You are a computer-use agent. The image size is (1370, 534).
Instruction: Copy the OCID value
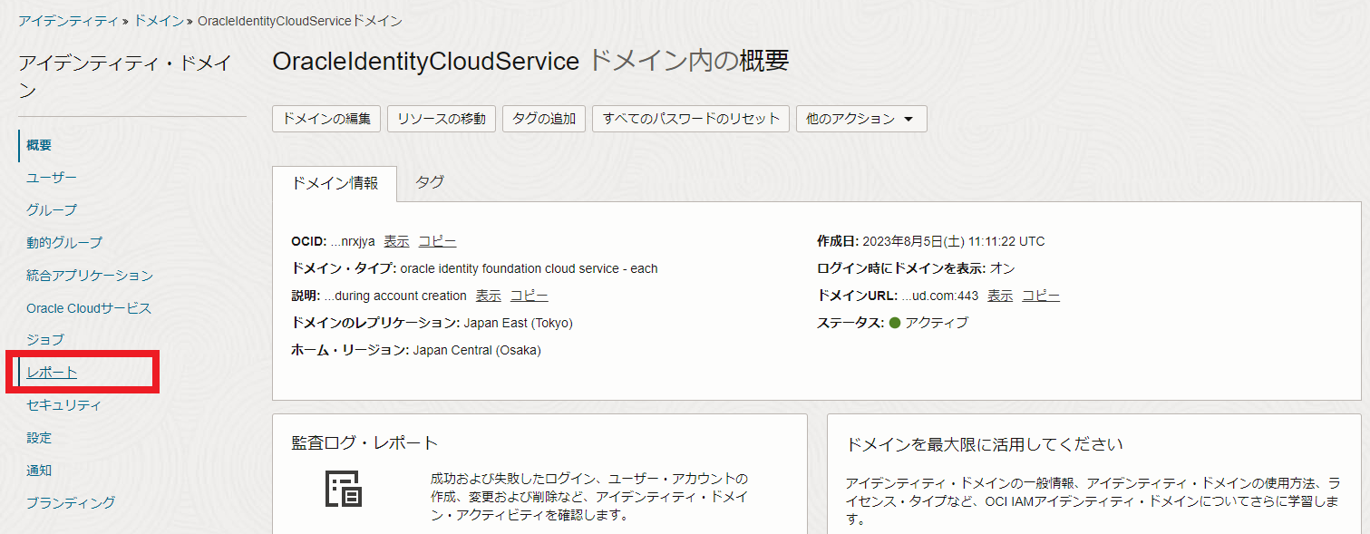[437, 241]
